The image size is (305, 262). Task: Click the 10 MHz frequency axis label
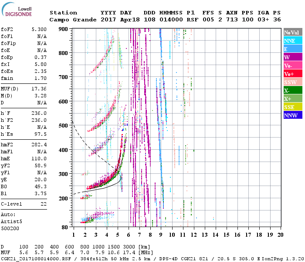pos(172,235)
